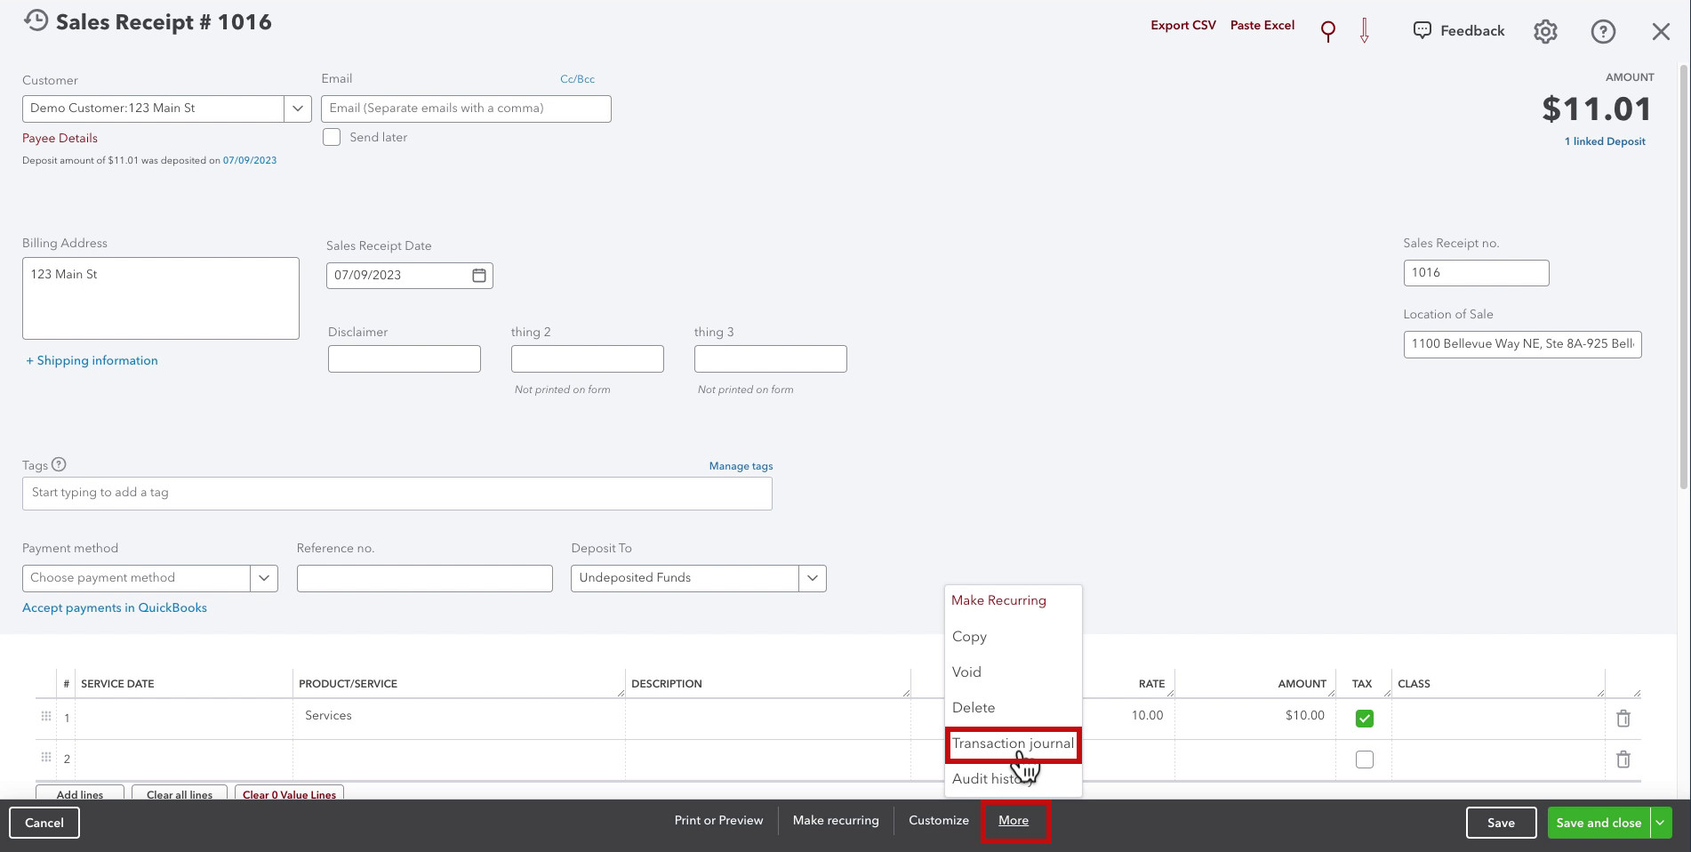
Task: Open the recent transactions history icon
Action: pos(36,20)
